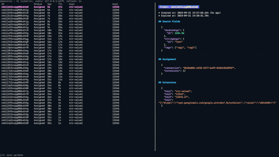
Task: Select ticket row ck61la93vcpg000ukhi0
Action: pos(60,30)
